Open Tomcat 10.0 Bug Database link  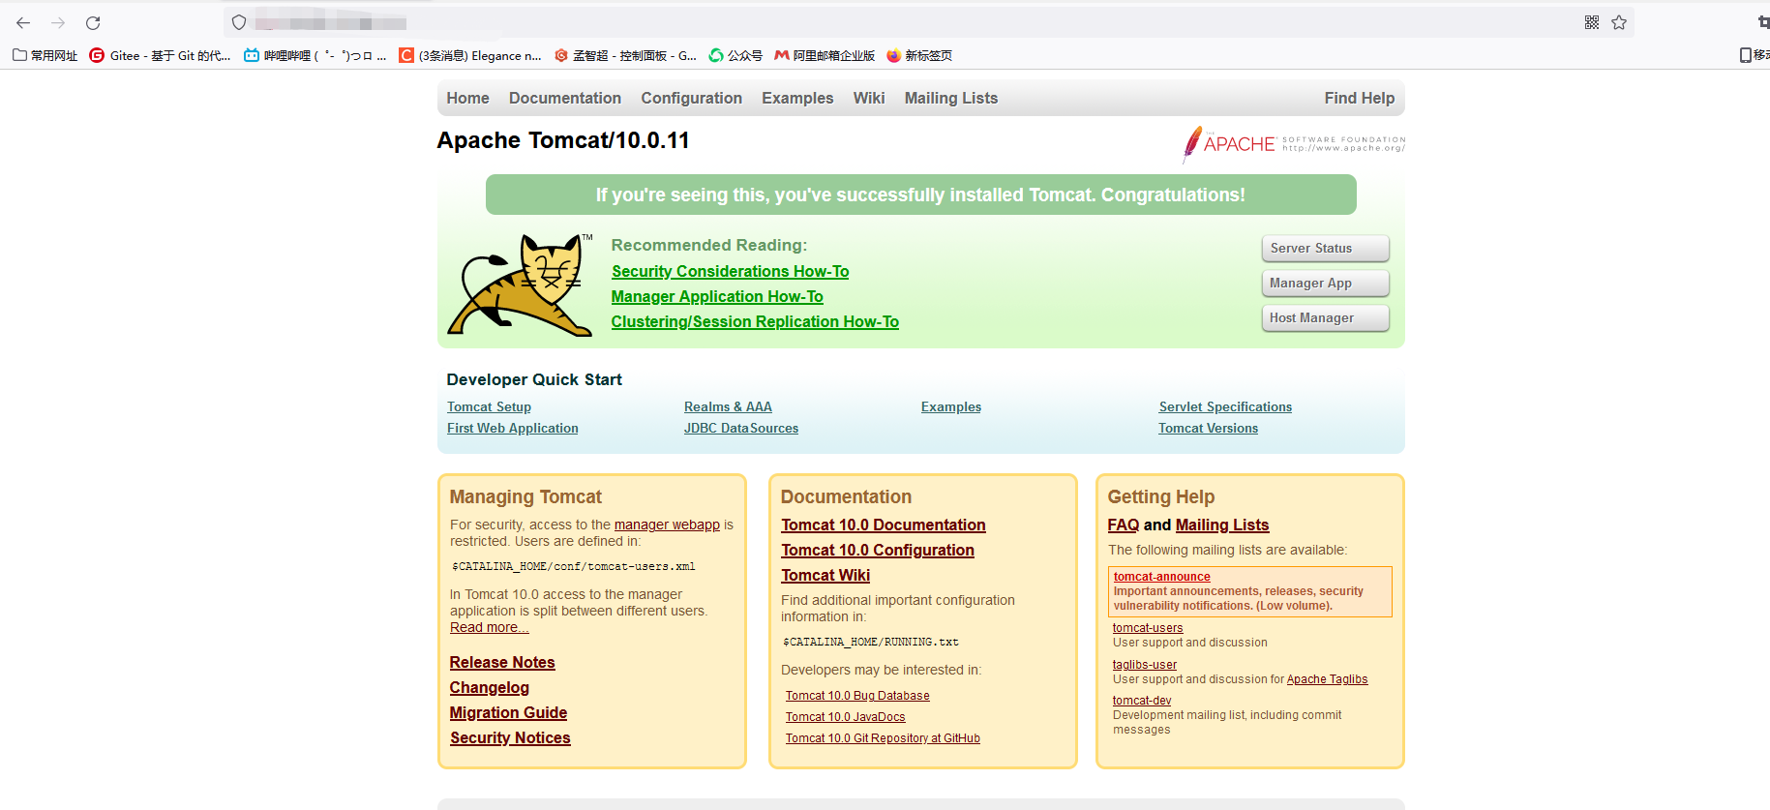pyautogui.click(x=857, y=696)
